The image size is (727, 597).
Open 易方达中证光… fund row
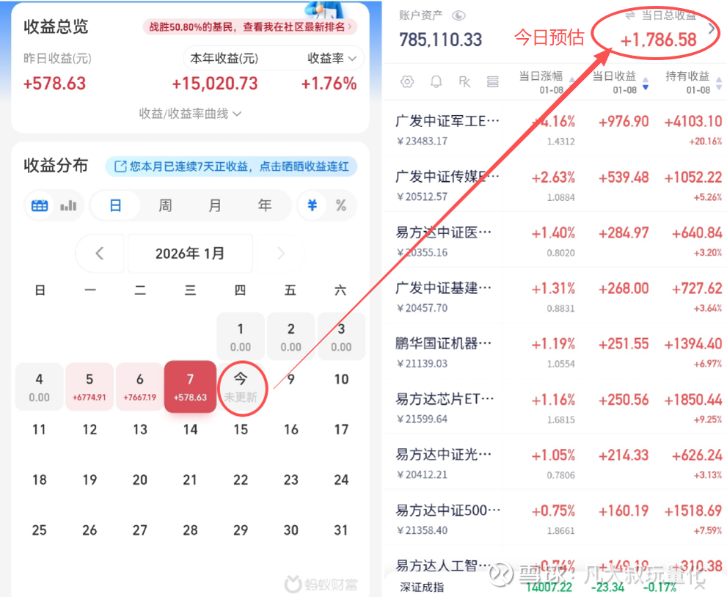(x=554, y=462)
